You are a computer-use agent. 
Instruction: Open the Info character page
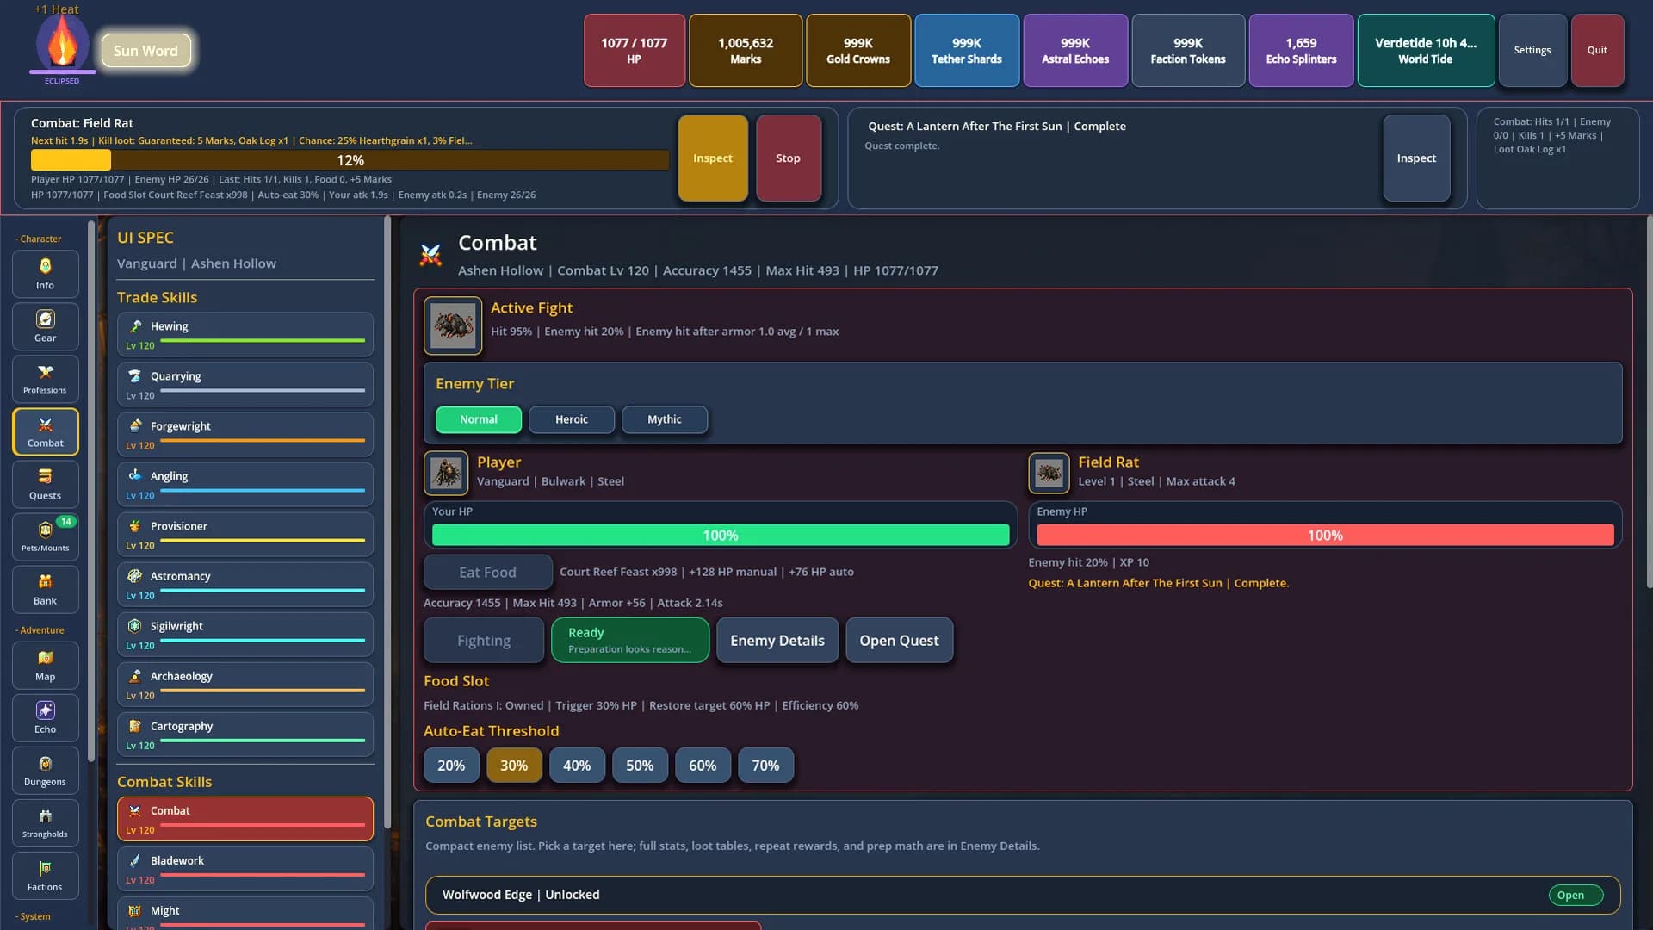[x=46, y=274]
